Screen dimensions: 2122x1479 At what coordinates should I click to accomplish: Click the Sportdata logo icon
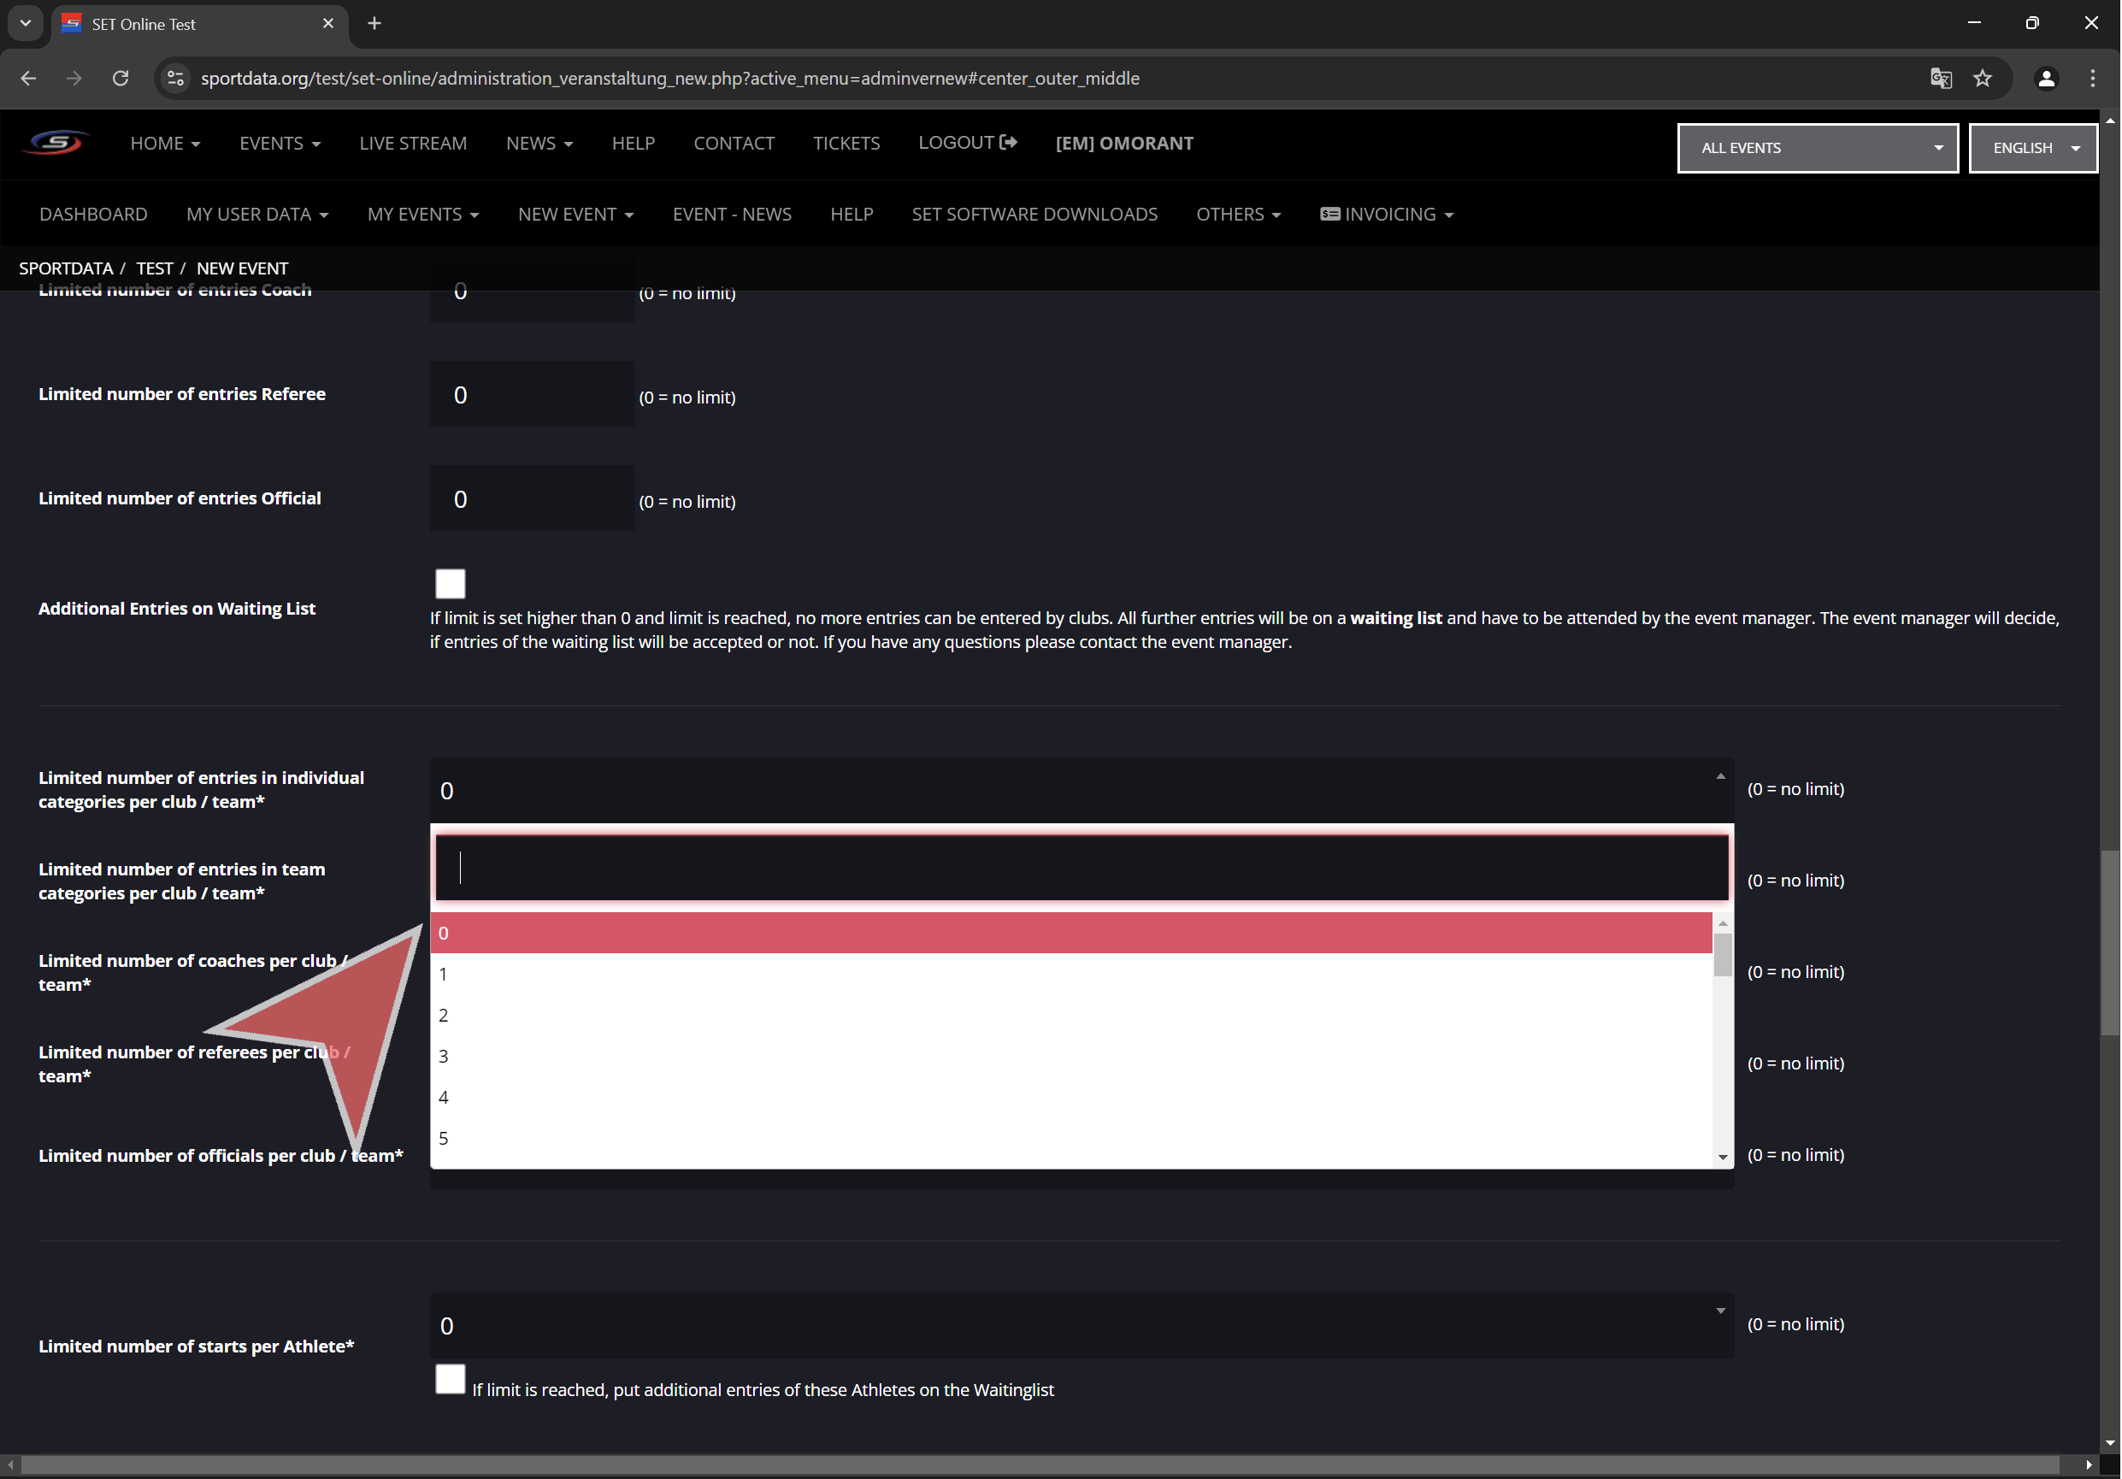pos(56,143)
